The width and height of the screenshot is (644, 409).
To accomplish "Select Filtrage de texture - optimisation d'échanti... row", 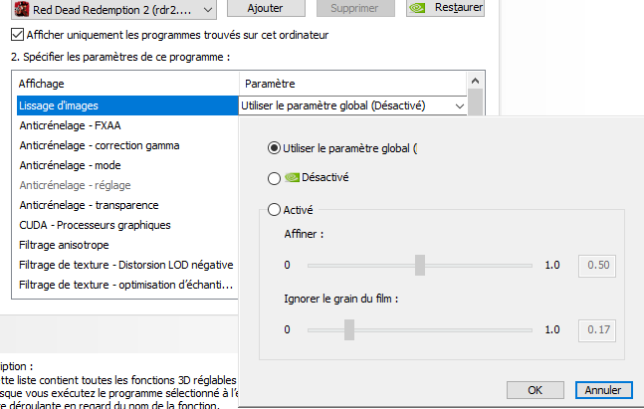I will (x=127, y=285).
